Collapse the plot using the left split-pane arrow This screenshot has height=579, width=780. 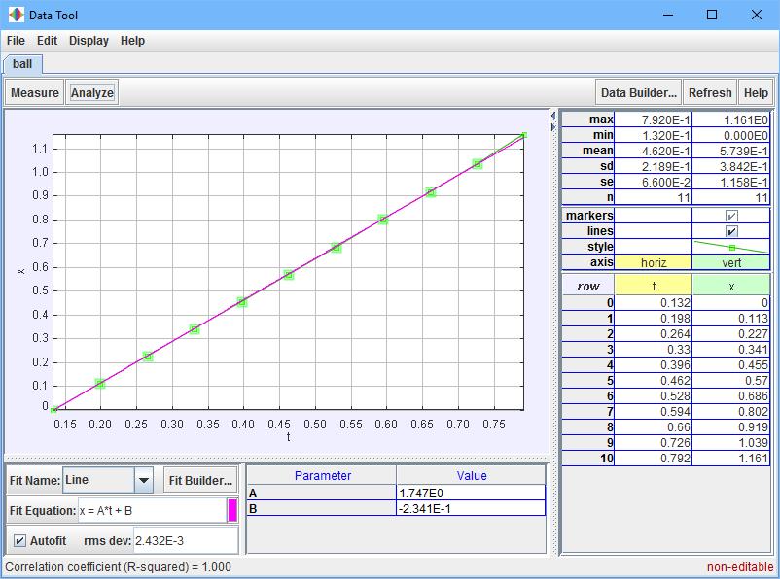[553, 116]
